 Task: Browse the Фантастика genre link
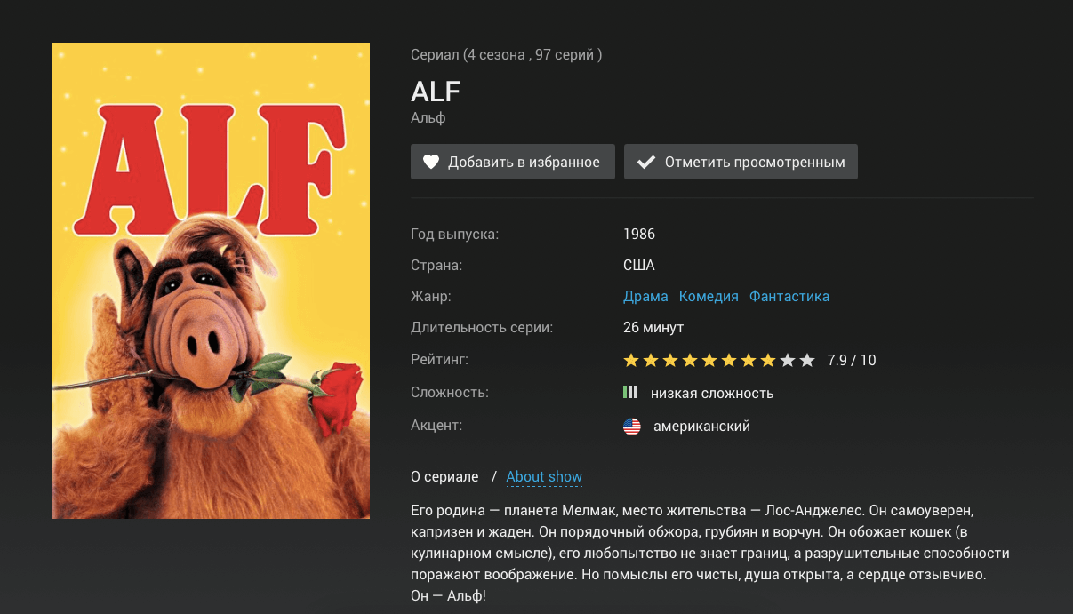(x=789, y=296)
